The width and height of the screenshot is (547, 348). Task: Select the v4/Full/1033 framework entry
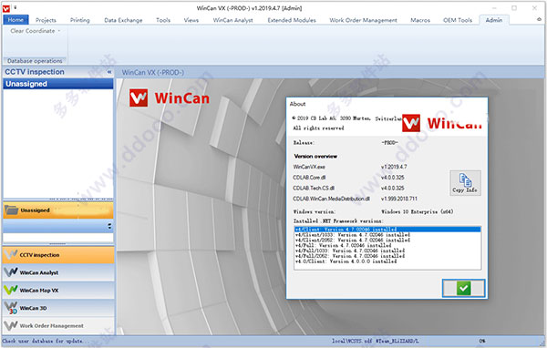pos(387,251)
